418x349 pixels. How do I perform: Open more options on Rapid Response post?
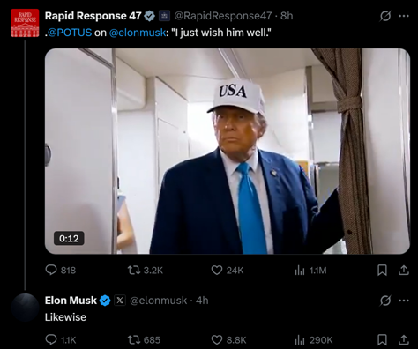click(x=404, y=16)
